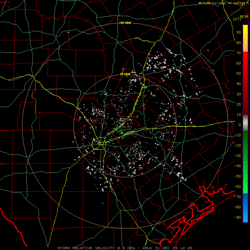
Task: Click the 90 value on the velocity scale
Action: click(x=239, y=32)
